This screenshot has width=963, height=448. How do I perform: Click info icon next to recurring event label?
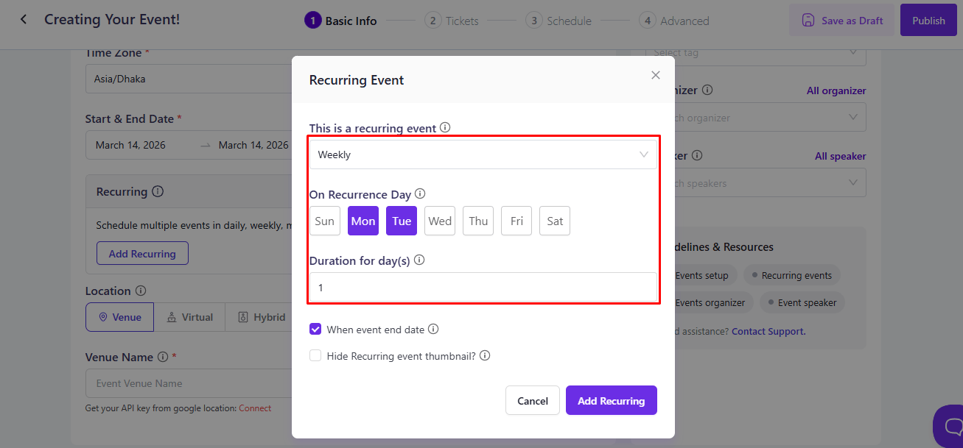tap(445, 127)
